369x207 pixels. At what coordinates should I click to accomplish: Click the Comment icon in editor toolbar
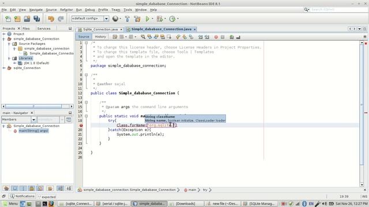(x=232, y=37)
